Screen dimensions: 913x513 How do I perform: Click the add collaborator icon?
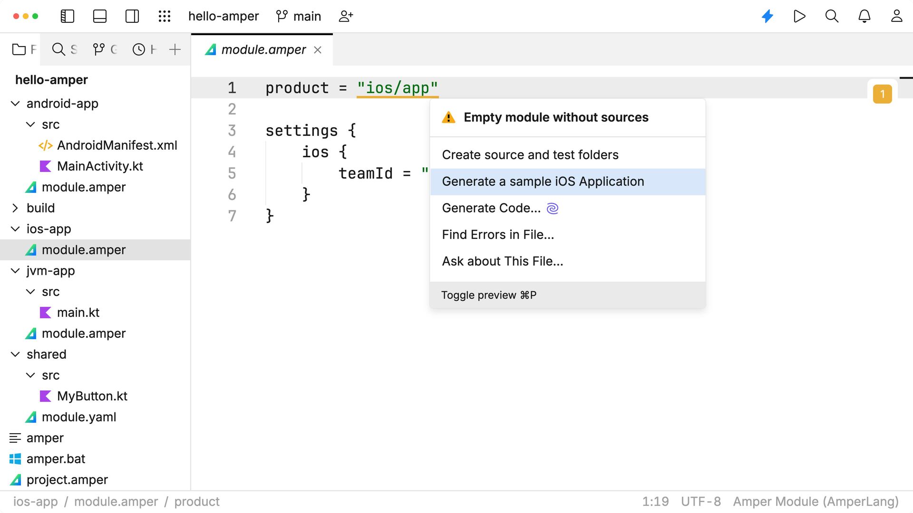(x=346, y=16)
